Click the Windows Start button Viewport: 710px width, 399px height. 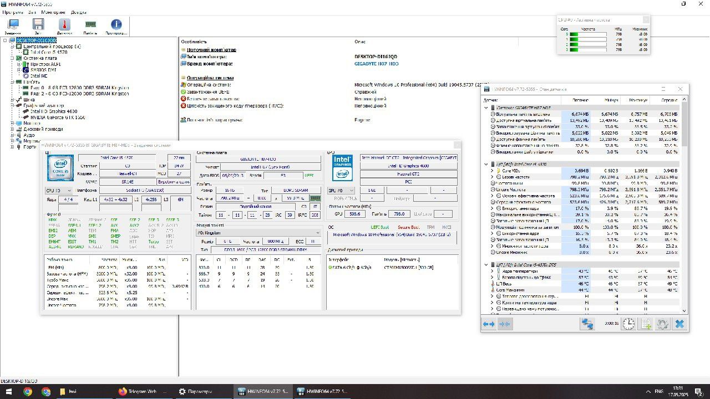pyautogui.click(x=8, y=391)
